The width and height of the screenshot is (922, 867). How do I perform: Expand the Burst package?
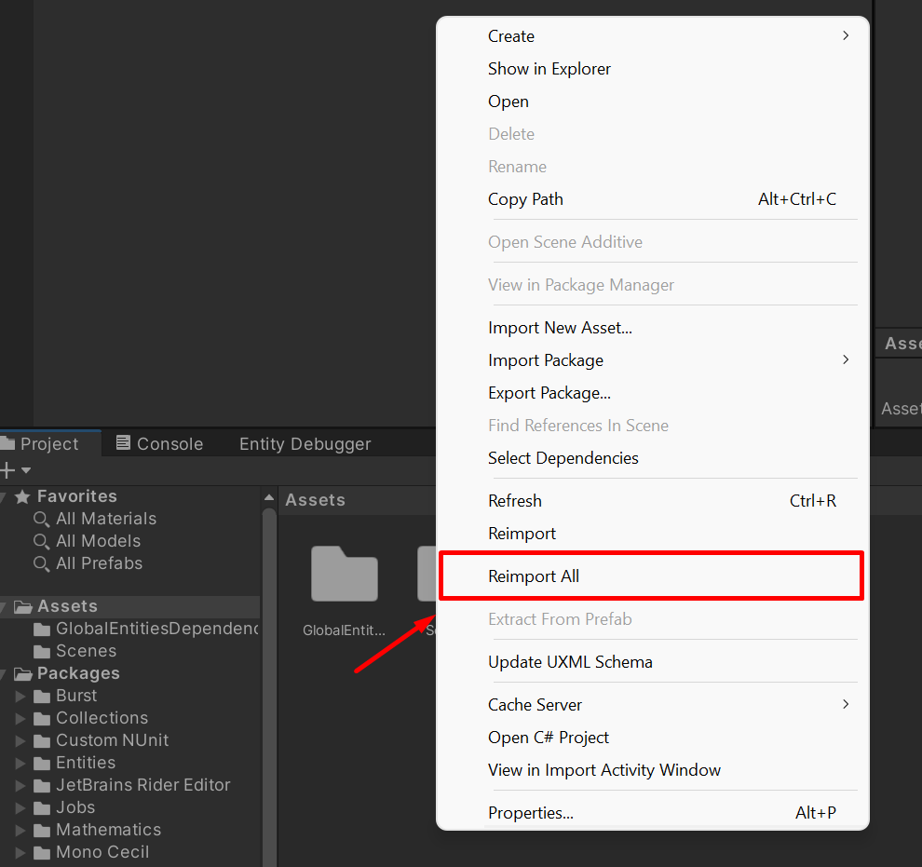20,696
